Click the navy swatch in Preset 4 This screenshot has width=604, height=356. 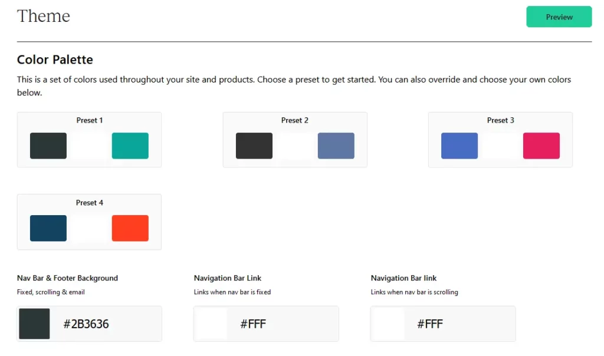tap(48, 228)
